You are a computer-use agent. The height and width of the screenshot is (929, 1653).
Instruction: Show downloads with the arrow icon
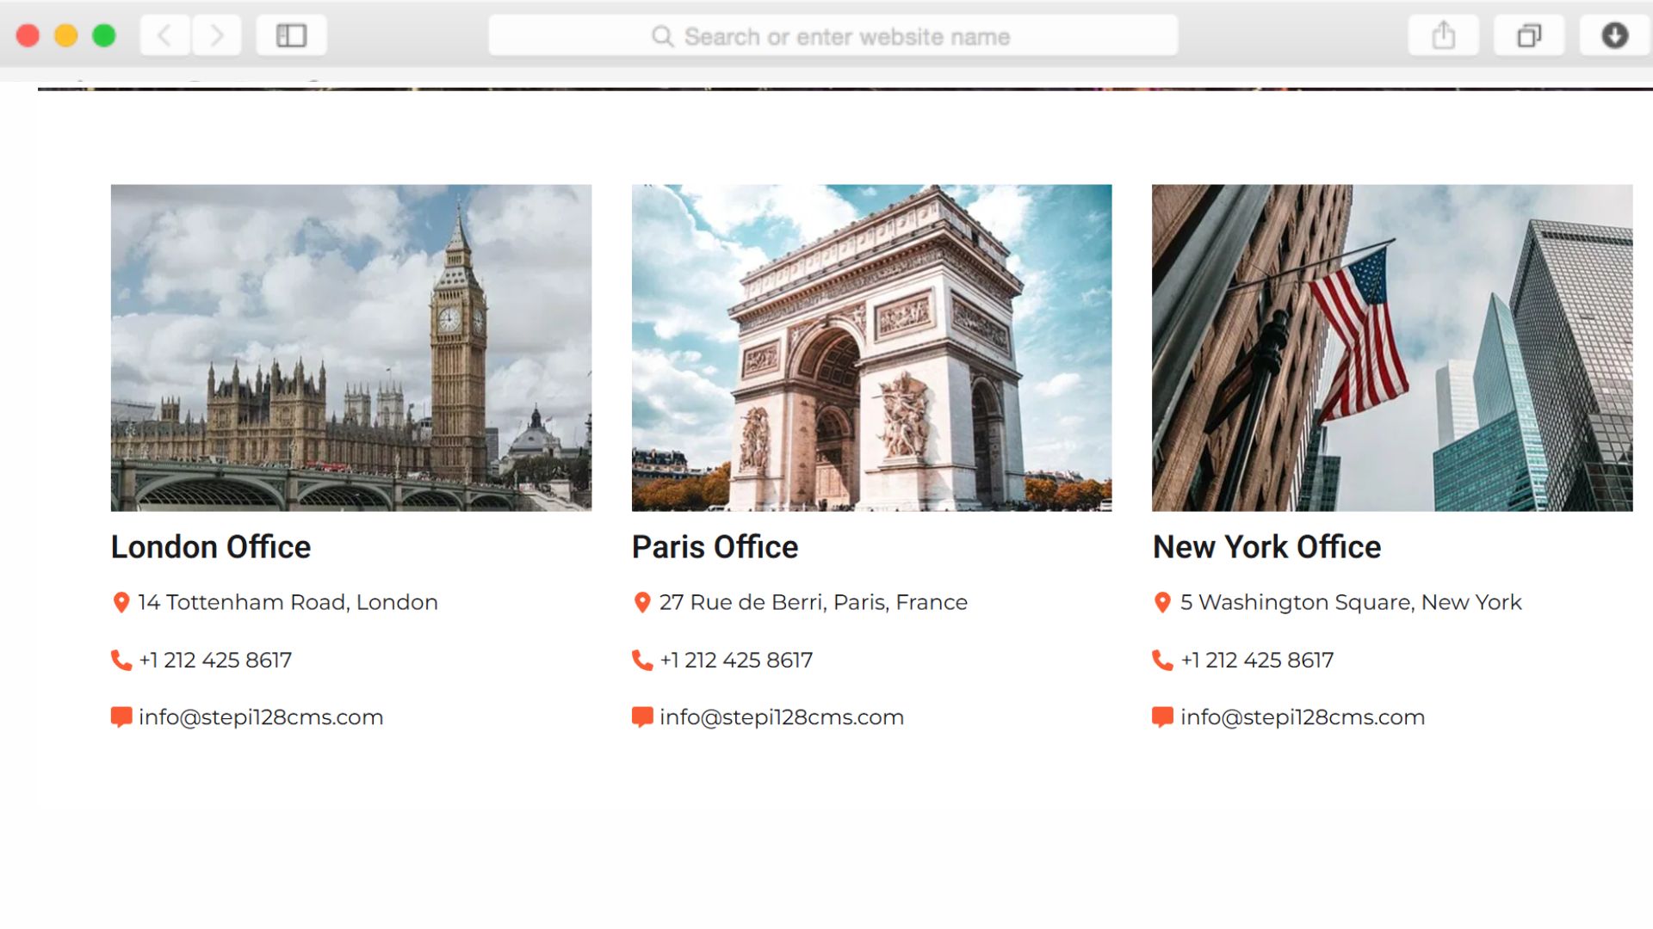pyautogui.click(x=1614, y=36)
